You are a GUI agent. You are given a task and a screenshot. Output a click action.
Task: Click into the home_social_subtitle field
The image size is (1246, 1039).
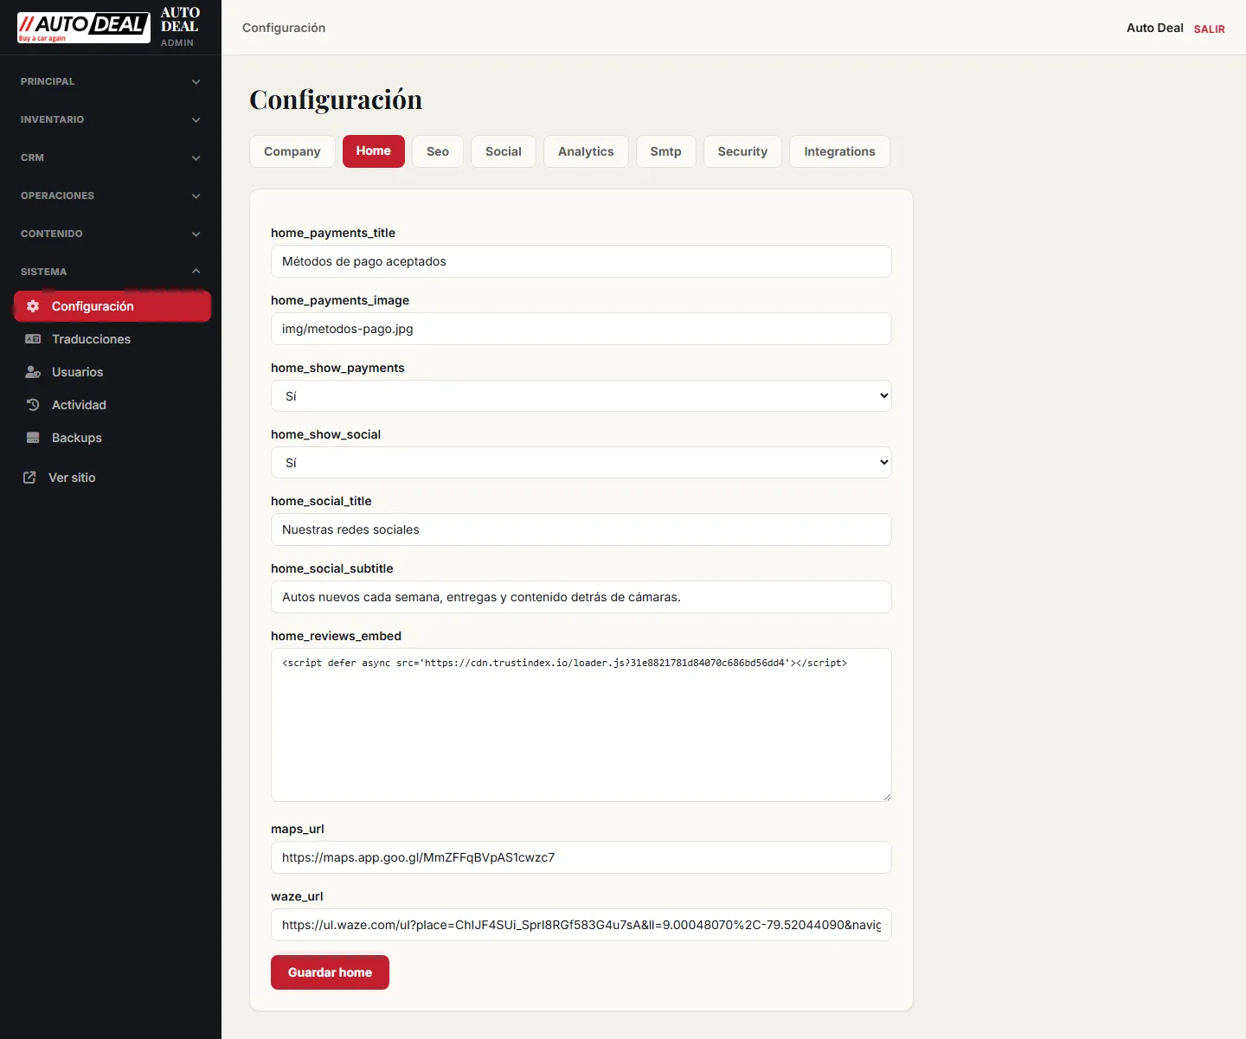click(x=581, y=597)
